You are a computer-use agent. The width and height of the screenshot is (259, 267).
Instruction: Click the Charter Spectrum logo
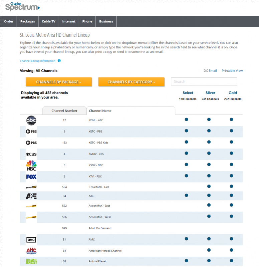[x=22, y=7]
